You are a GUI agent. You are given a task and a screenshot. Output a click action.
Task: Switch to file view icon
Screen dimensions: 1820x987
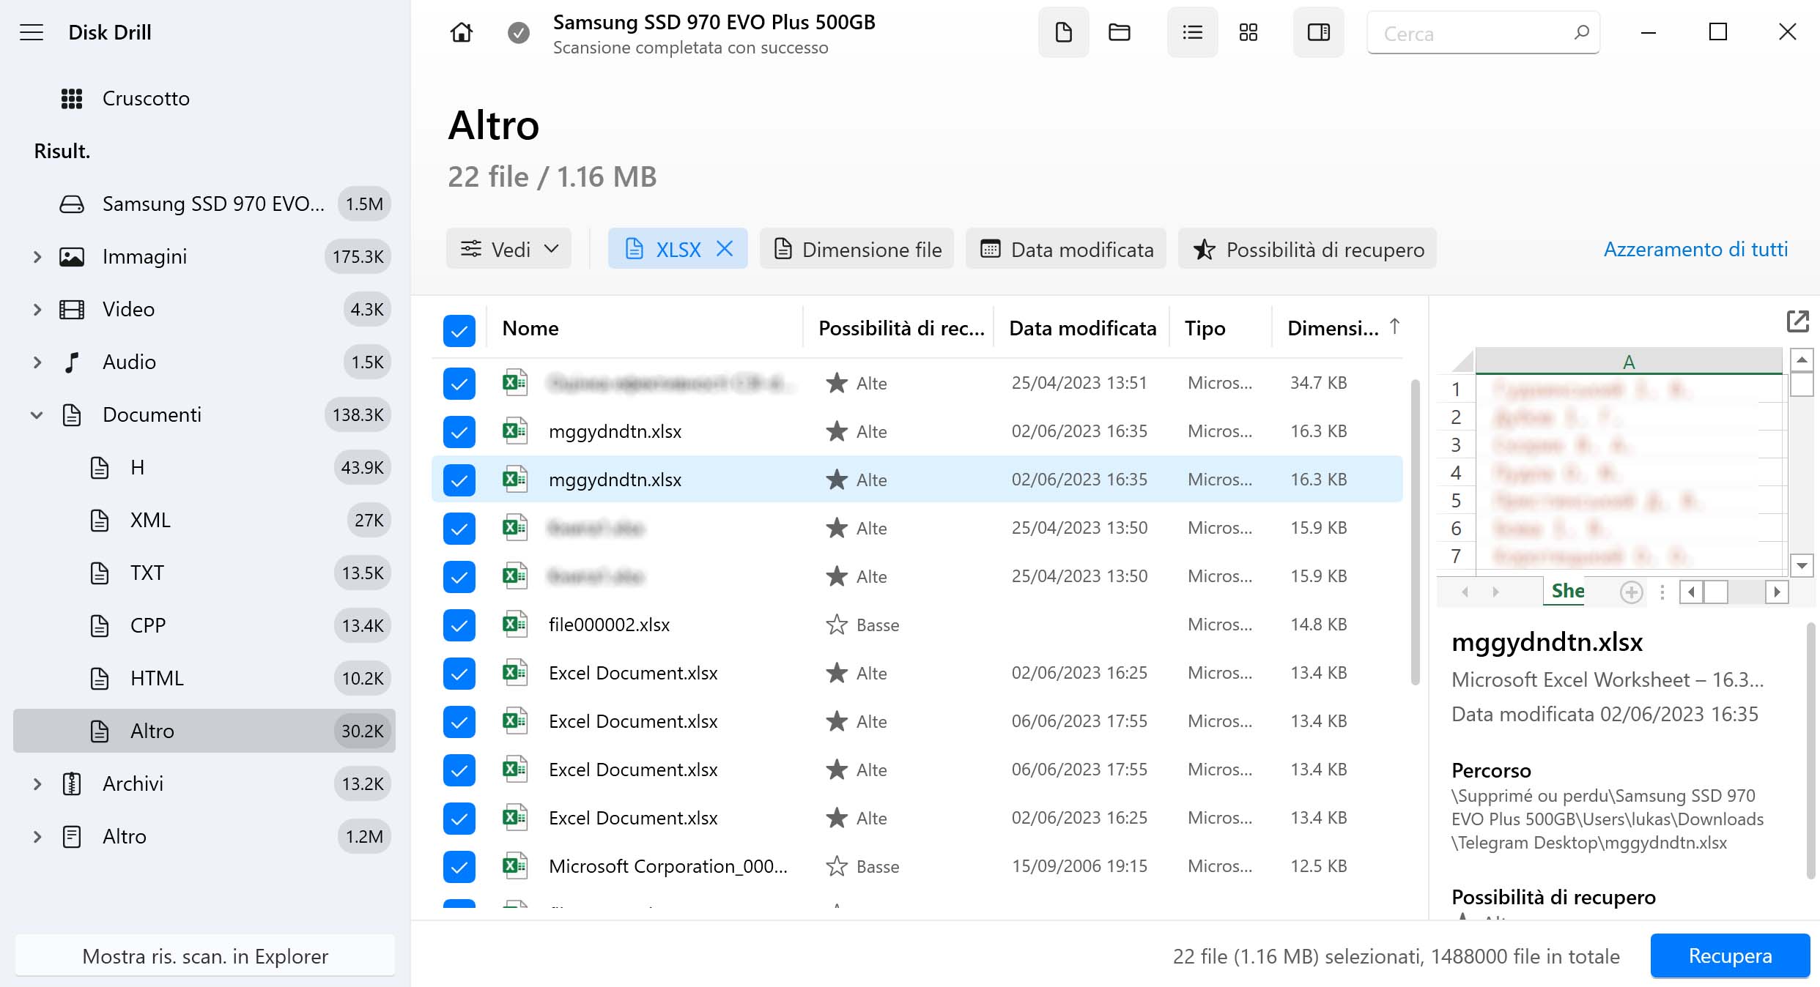coord(1063,32)
